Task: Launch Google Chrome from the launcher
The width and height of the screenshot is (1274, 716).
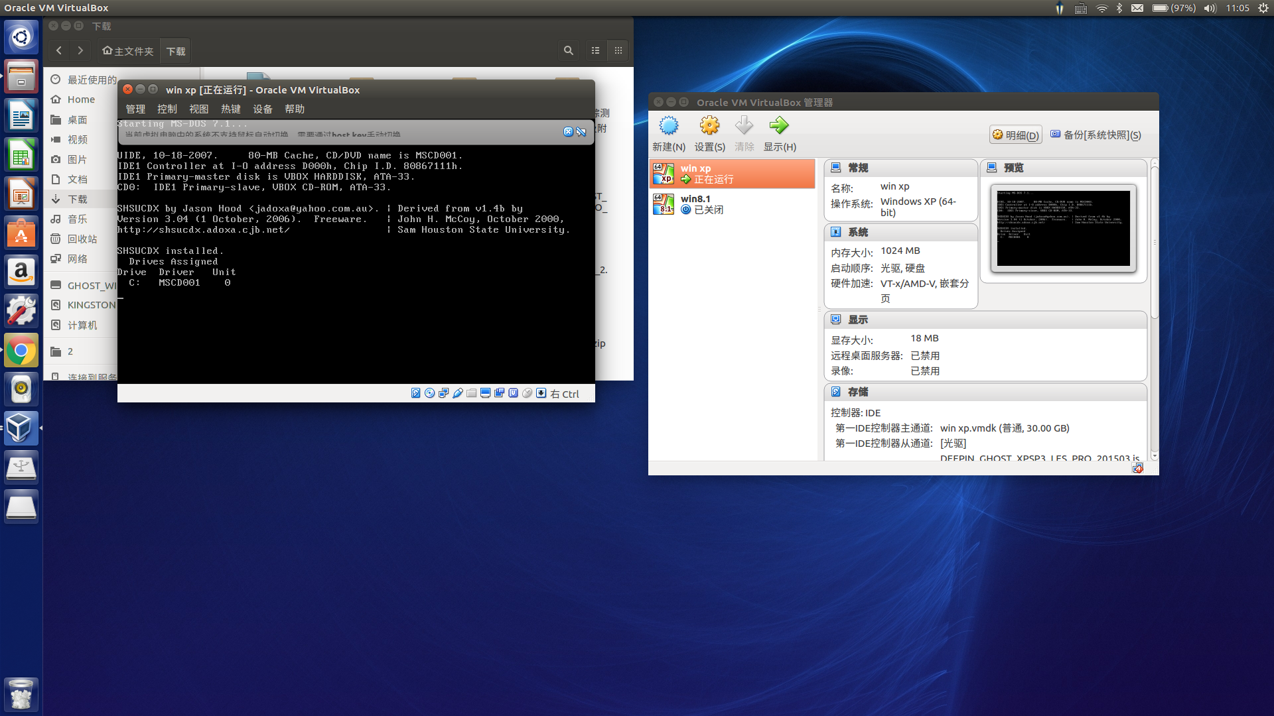Action: click(x=21, y=350)
